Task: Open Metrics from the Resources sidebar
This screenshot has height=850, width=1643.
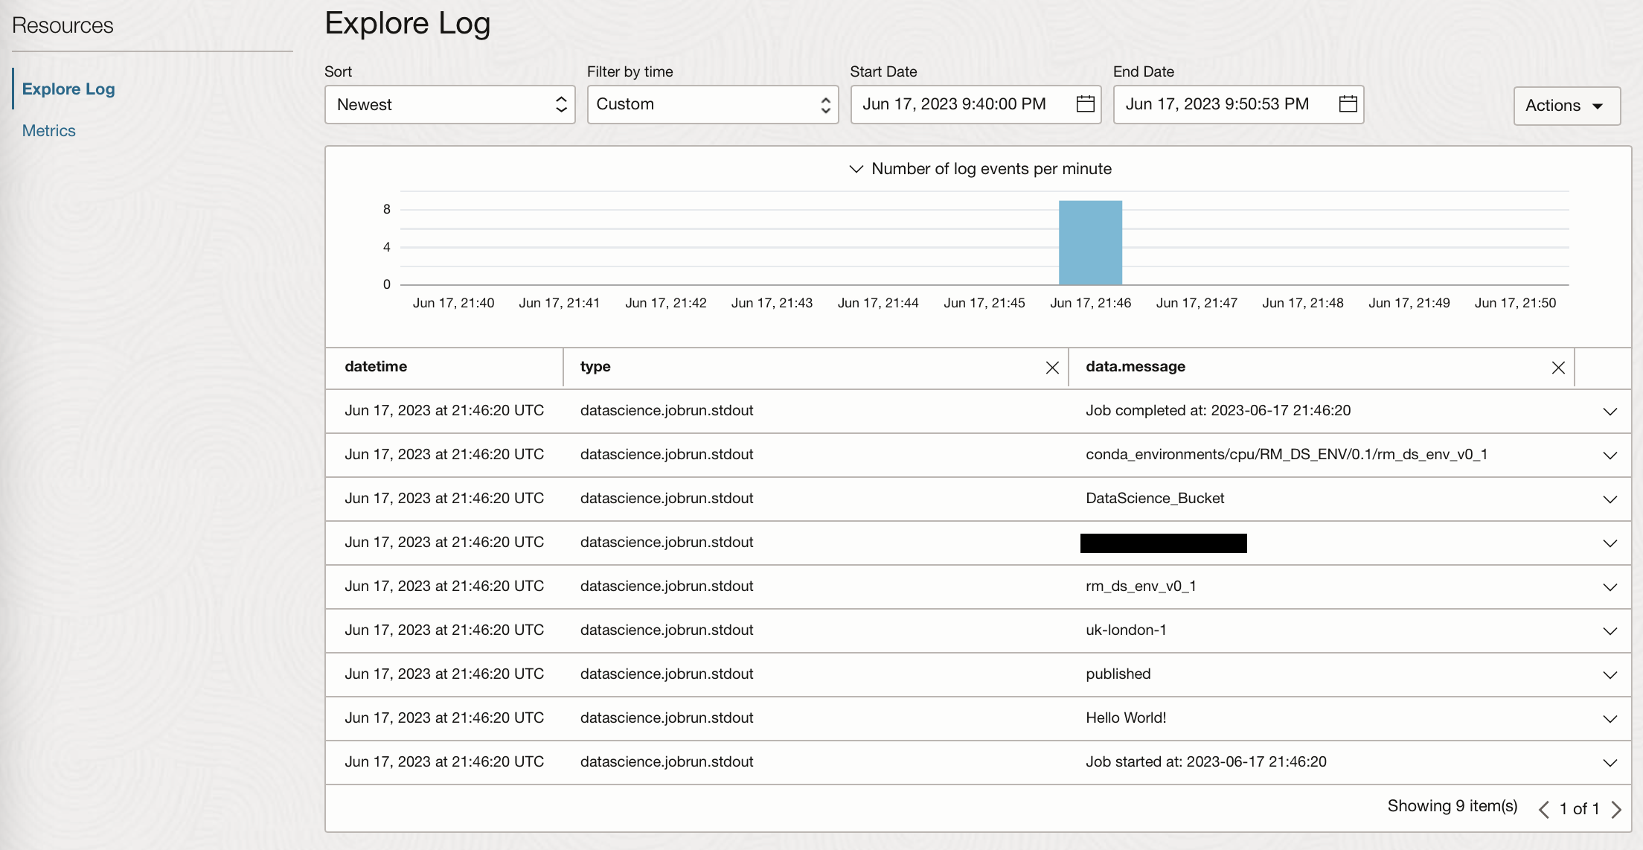Action: (x=49, y=131)
